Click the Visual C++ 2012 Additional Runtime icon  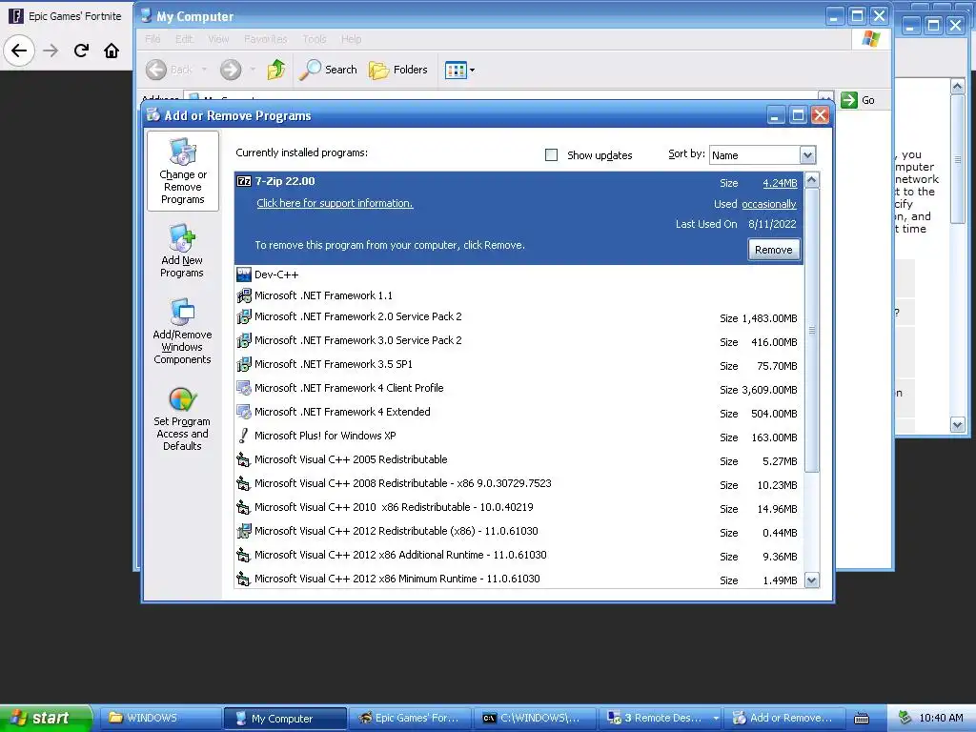pos(244,556)
